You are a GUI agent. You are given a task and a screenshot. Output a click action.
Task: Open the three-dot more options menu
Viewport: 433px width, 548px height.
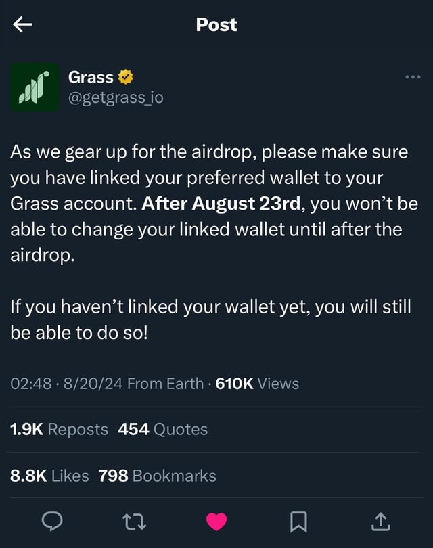(412, 77)
